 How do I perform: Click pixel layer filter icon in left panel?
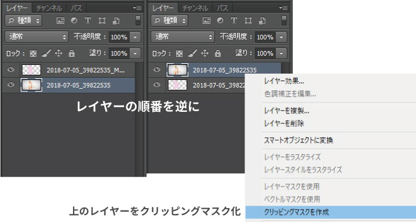[x=60, y=21]
